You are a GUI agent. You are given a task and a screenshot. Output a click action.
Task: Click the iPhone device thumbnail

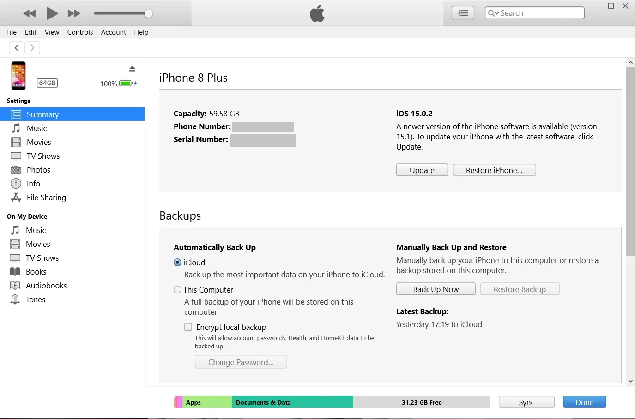coord(18,75)
